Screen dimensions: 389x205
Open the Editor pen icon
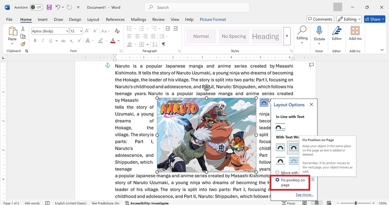[336, 33]
